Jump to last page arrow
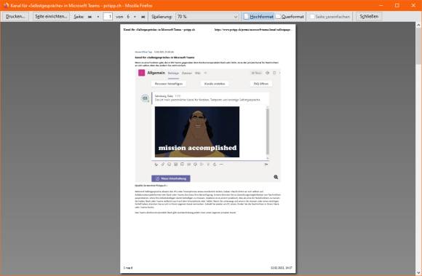The image size is (422, 276). [x=143, y=17]
